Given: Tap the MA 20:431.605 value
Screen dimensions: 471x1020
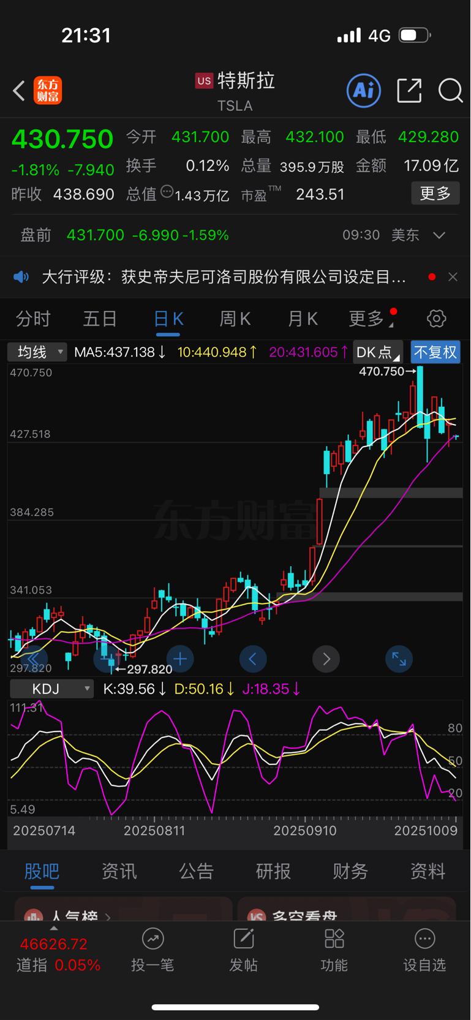Looking at the screenshot, I should pyautogui.click(x=309, y=352).
